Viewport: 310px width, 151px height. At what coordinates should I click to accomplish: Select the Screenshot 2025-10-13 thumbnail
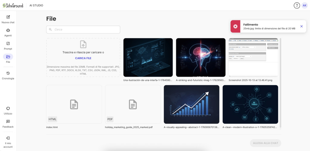tap(253, 57)
